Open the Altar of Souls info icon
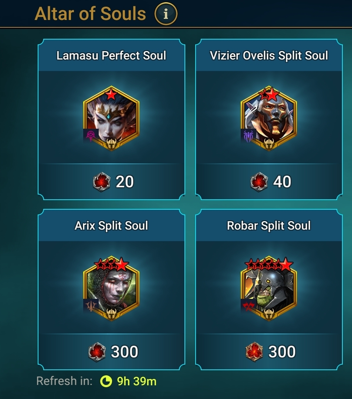352x399 pixels. pyautogui.click(x=166, y=14)
